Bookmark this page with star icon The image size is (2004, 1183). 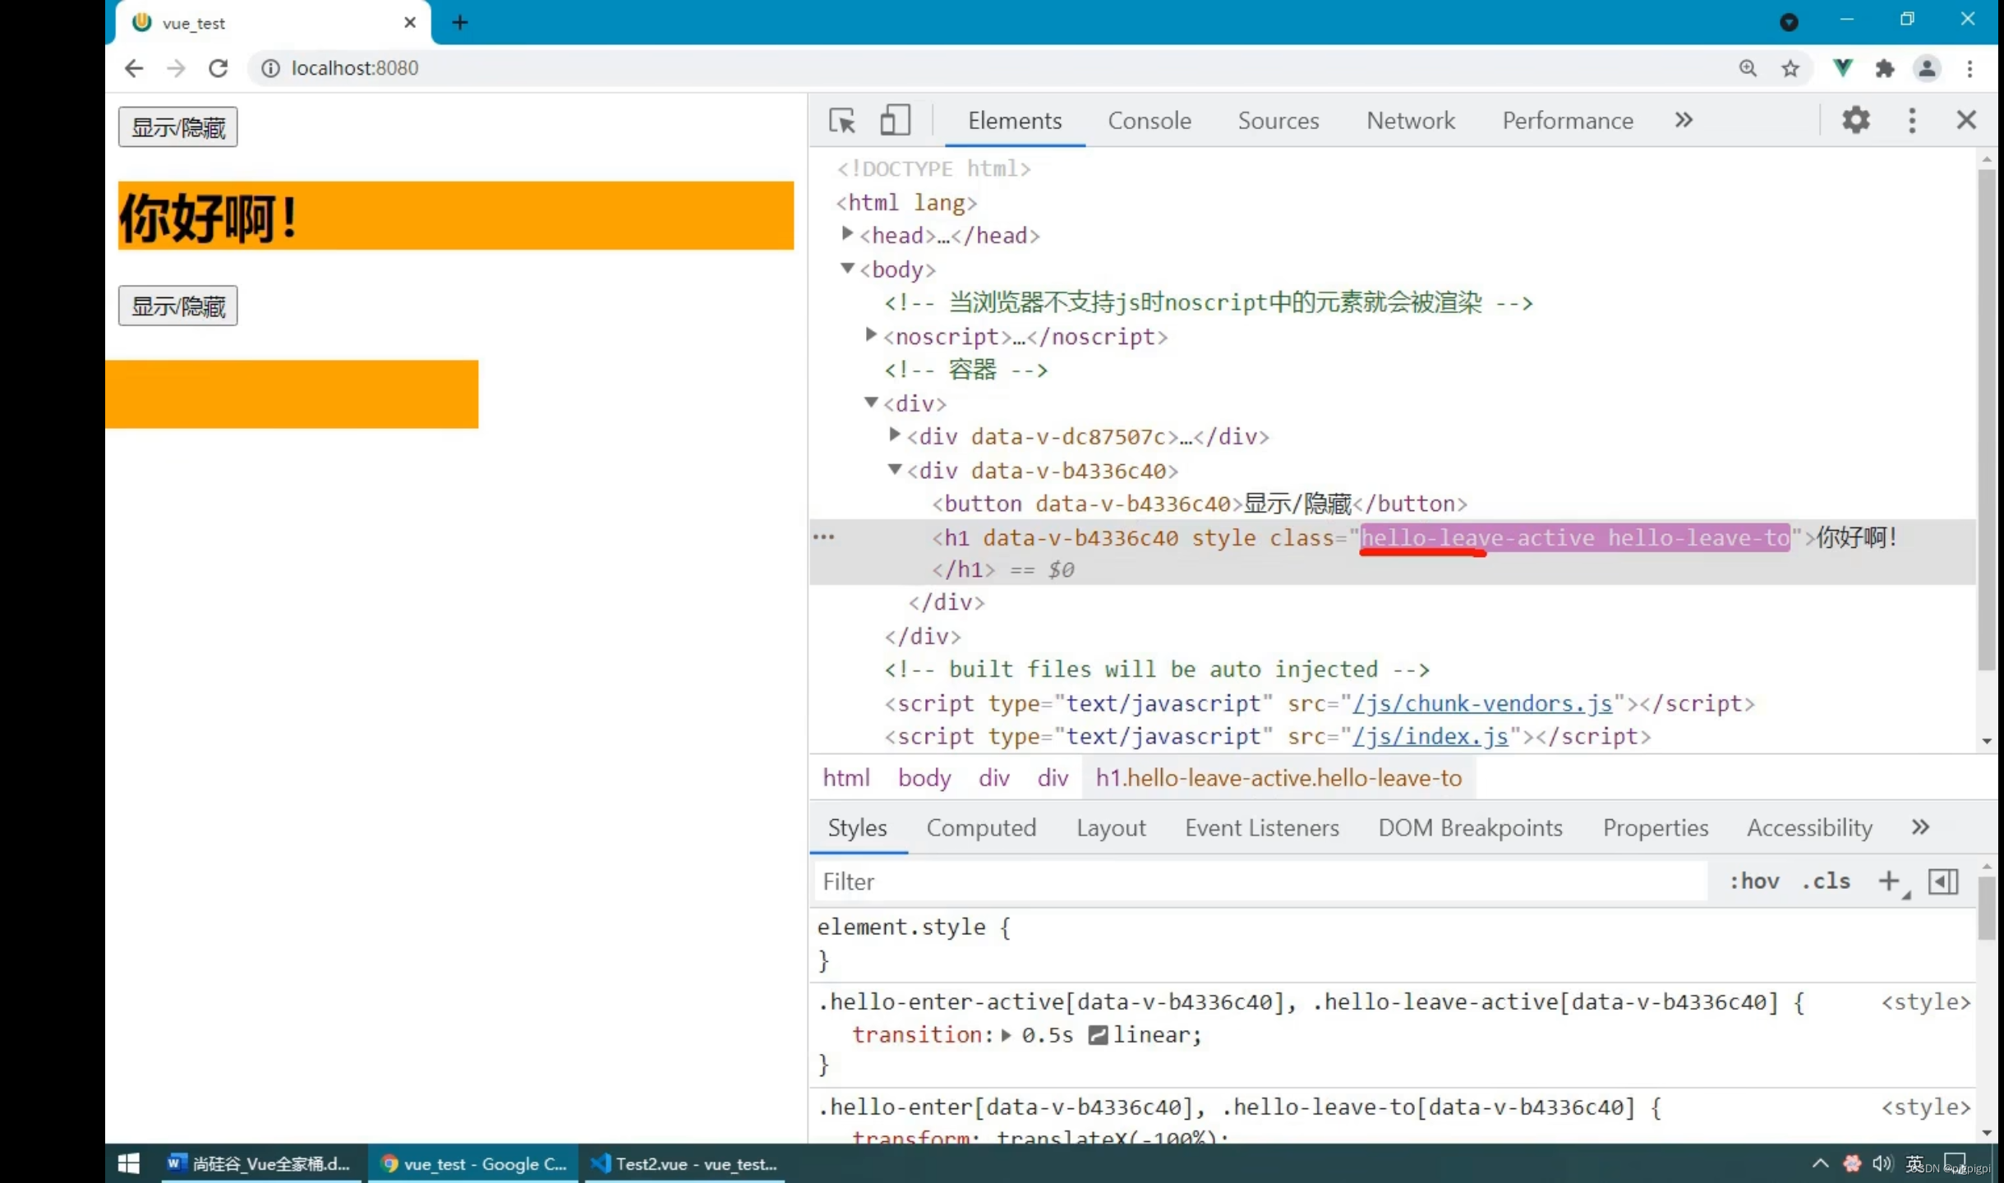1790,68
